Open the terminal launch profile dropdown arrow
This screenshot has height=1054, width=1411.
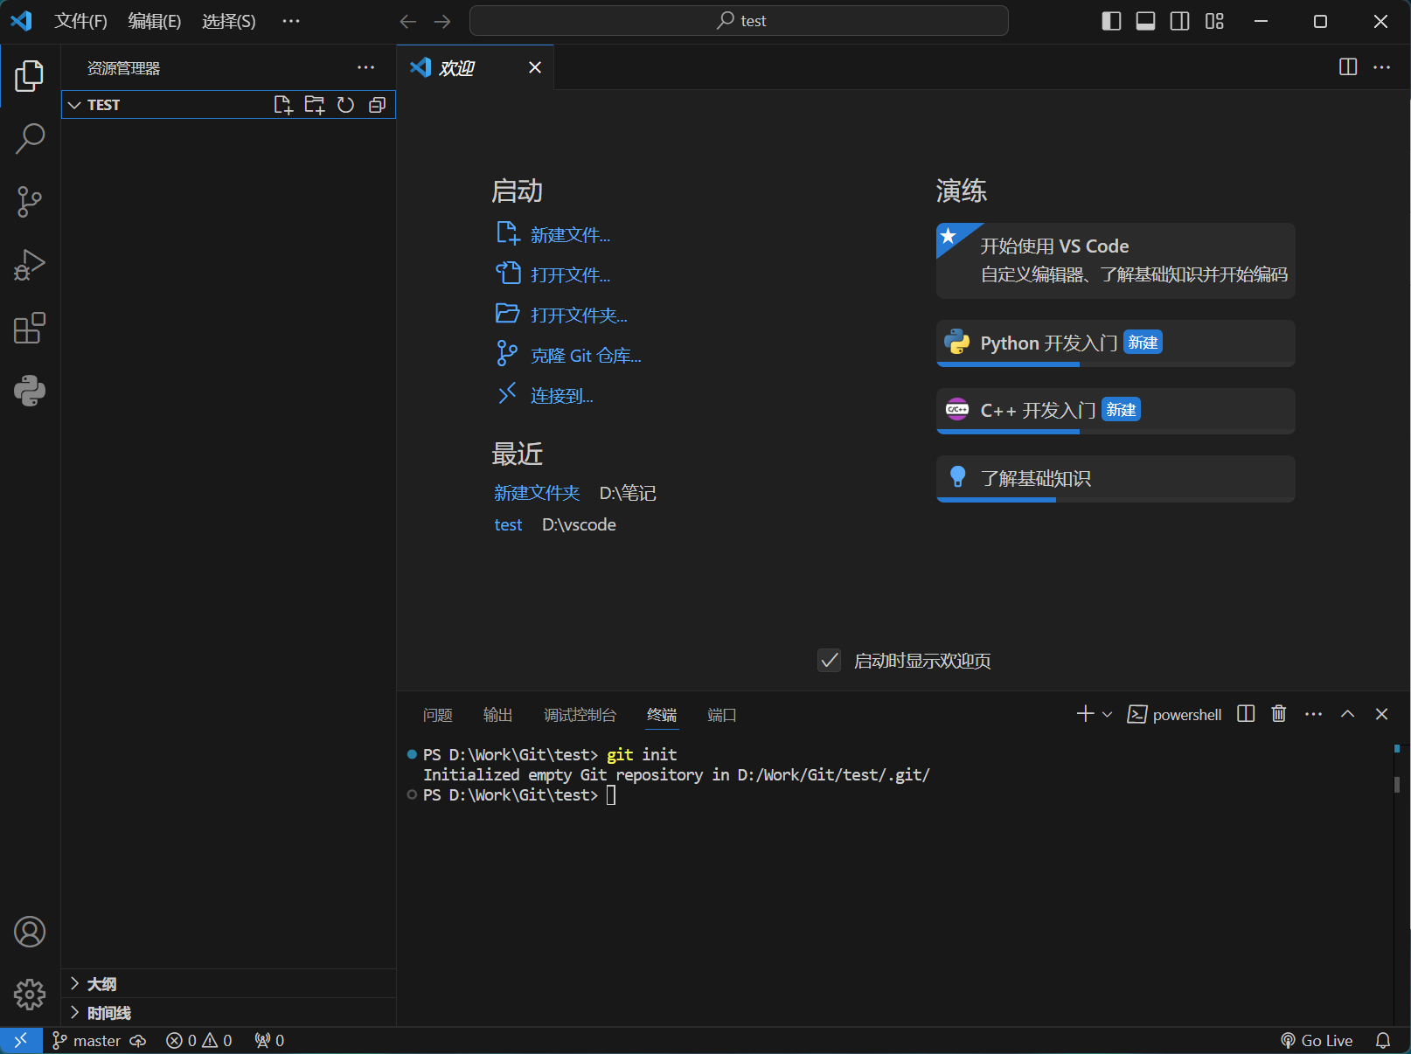coord(1107,714)
